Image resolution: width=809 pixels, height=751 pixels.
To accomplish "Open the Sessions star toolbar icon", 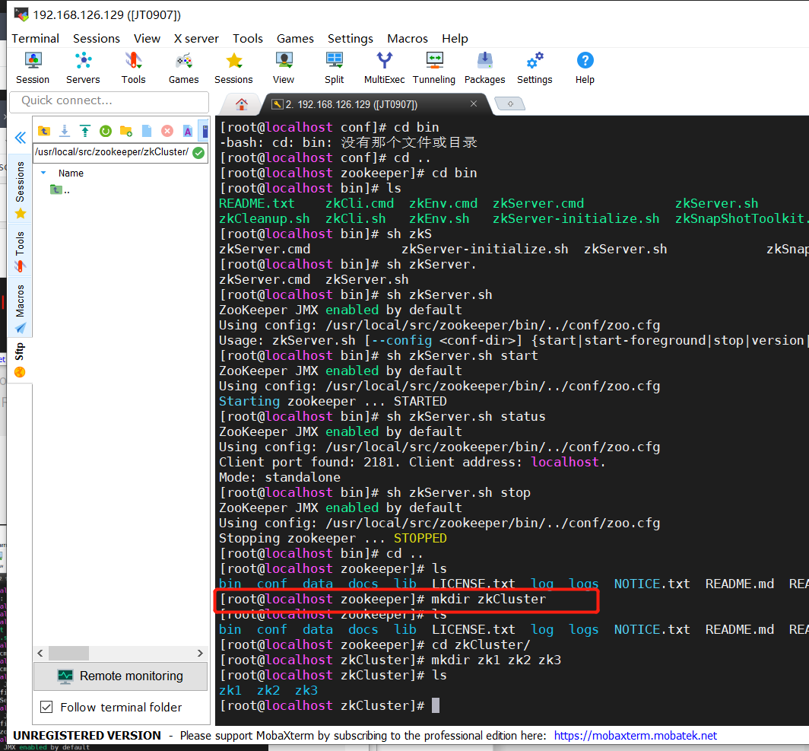I will (x=233, y=68).
